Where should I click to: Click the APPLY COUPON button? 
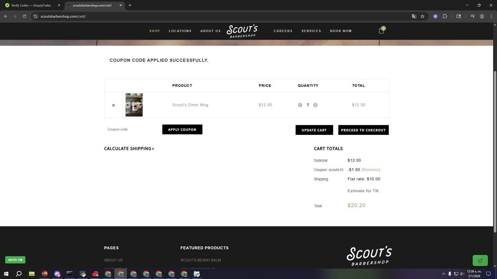(182, 130)
